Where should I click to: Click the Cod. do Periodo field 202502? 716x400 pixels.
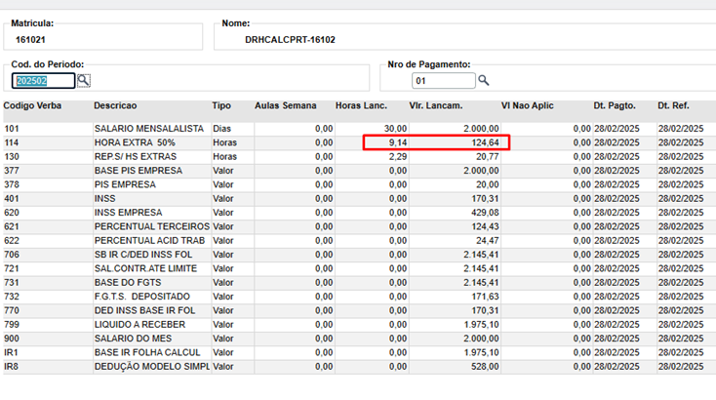[x=43, y=81]
